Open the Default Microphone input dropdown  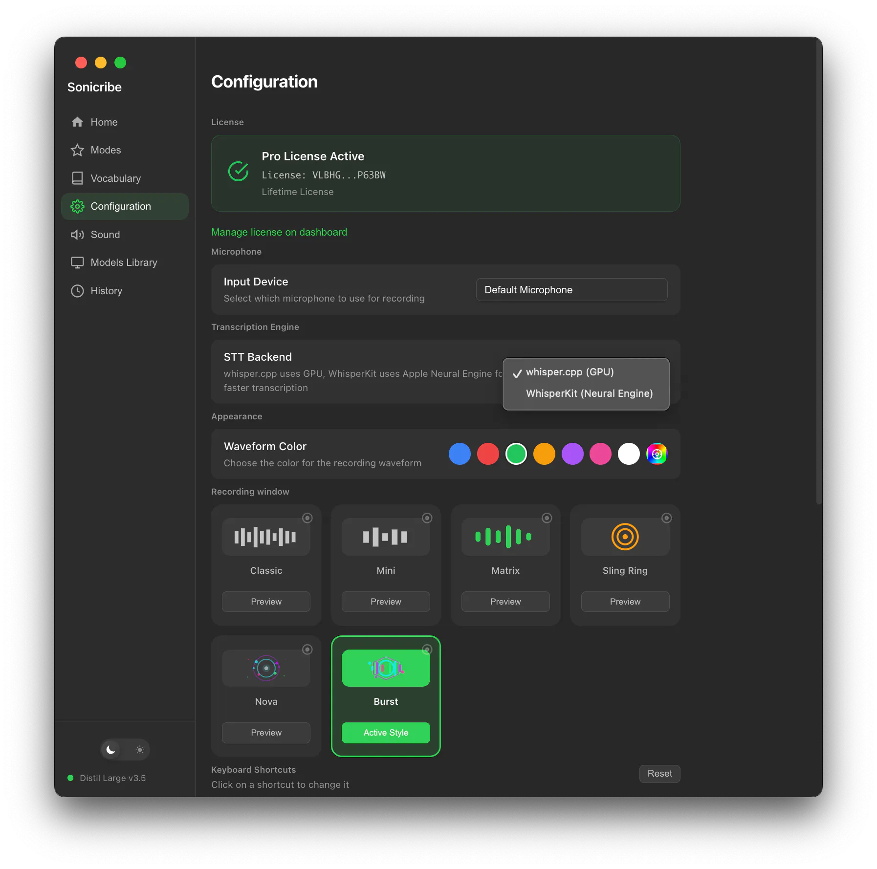click(571, 290)
